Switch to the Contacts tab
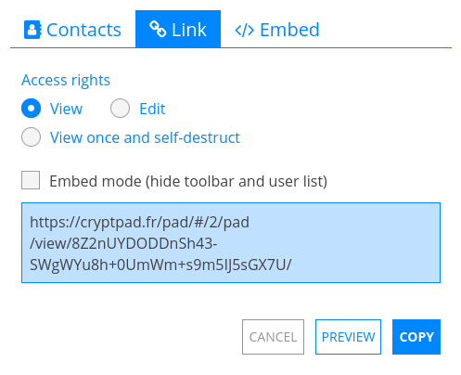Viewport: 461px width, 375px height. (x=72, y=29)
